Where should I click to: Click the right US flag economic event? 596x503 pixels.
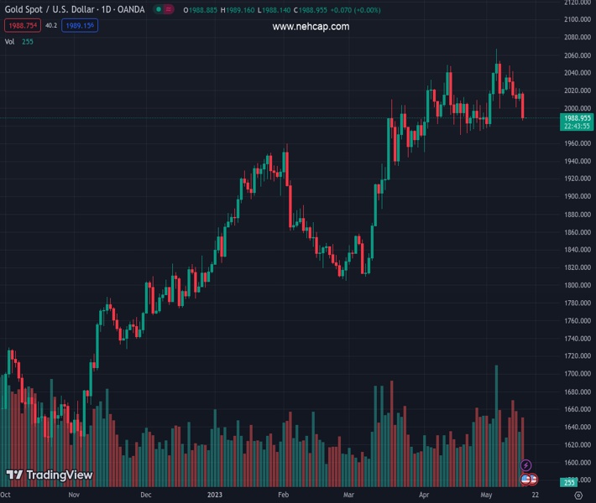pyautogui.click(x=532, y=479)
